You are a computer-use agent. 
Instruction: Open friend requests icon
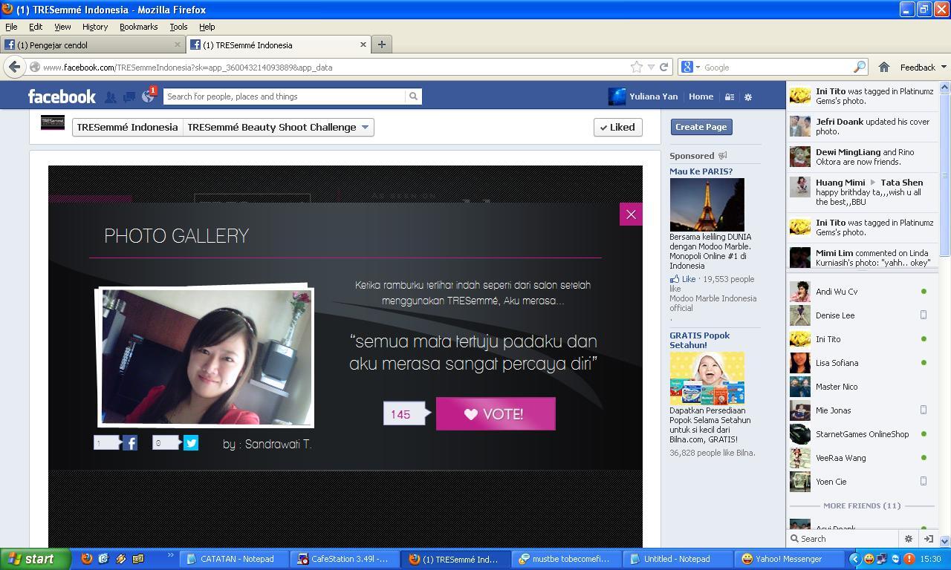click(x=110, y=96)
